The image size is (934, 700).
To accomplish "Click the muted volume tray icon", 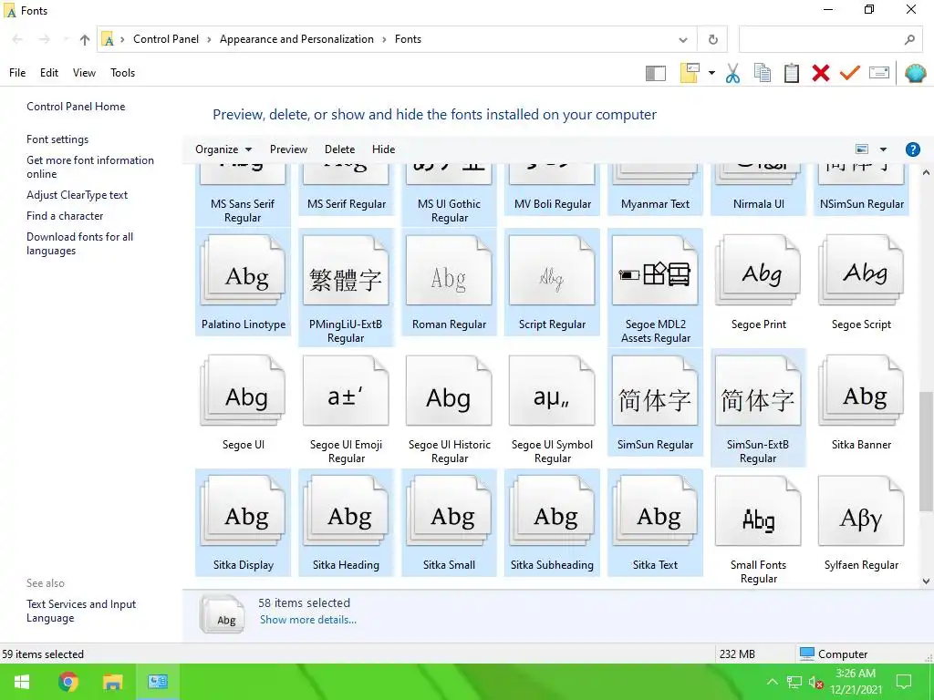I will [x=815, y=682].
